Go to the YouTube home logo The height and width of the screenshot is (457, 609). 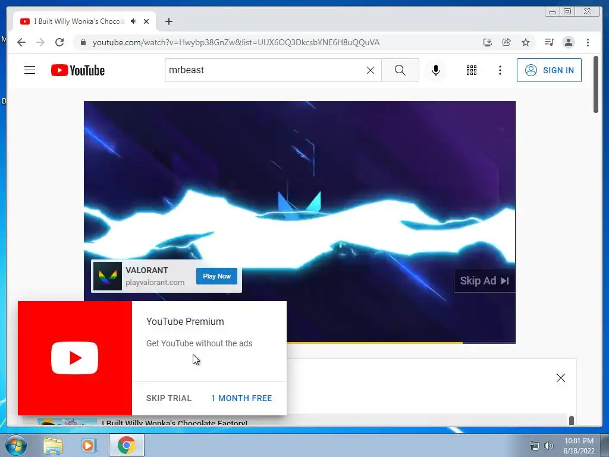[x=78, y=70]
